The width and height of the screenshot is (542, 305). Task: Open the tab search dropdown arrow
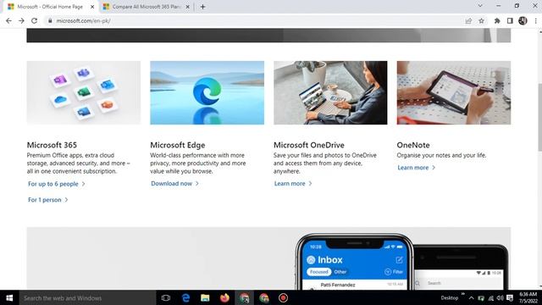(480, 6)
